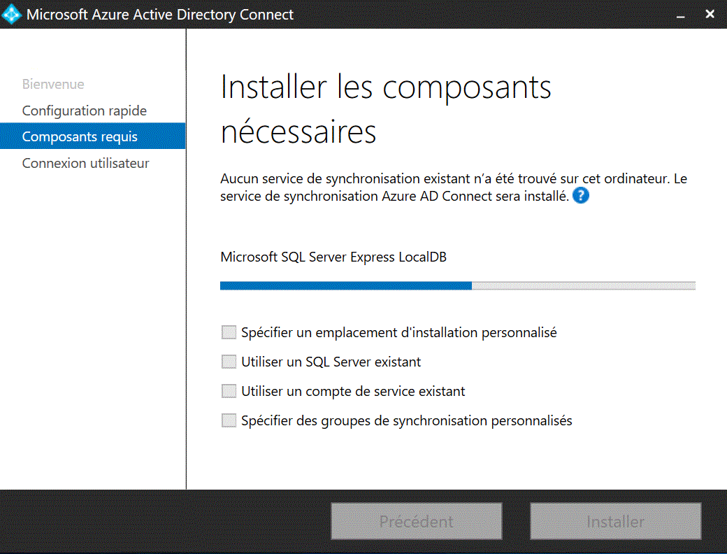Click the Installer button
The height and width of the screenshot is (554, 727).
tap(615, 521)
